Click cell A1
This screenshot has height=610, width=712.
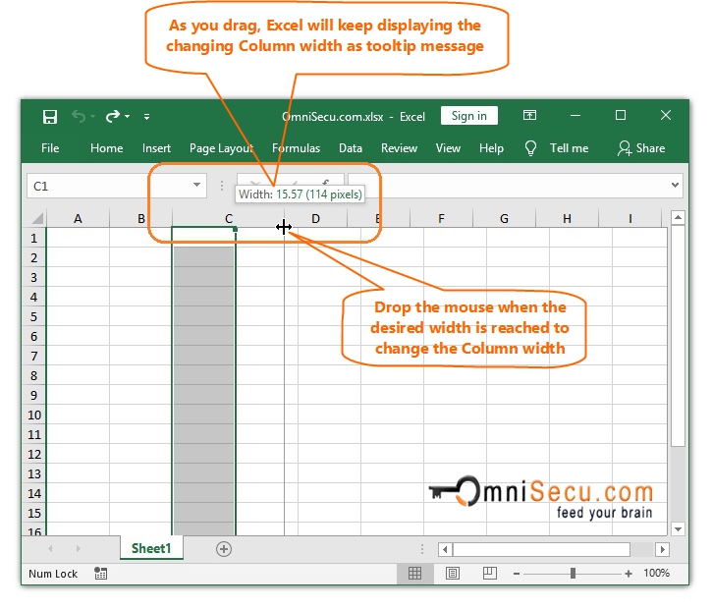[78, 238]
